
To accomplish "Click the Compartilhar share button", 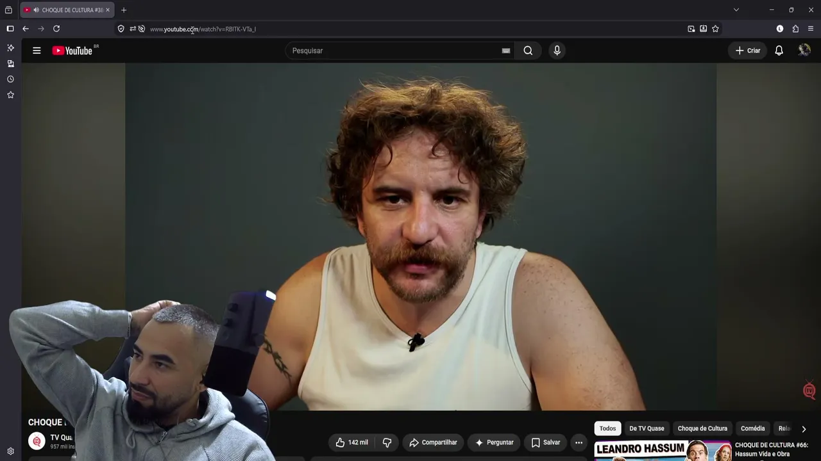I will 433,442.
